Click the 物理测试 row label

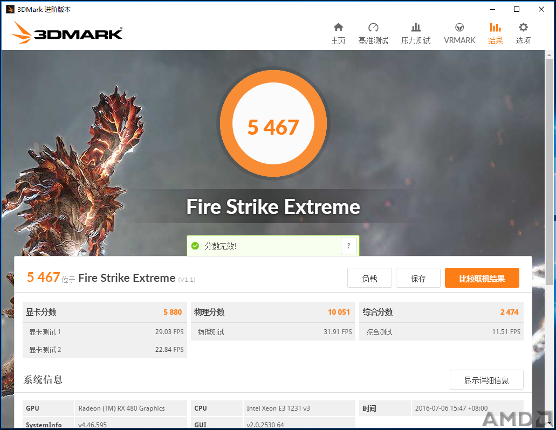[211, 332]
